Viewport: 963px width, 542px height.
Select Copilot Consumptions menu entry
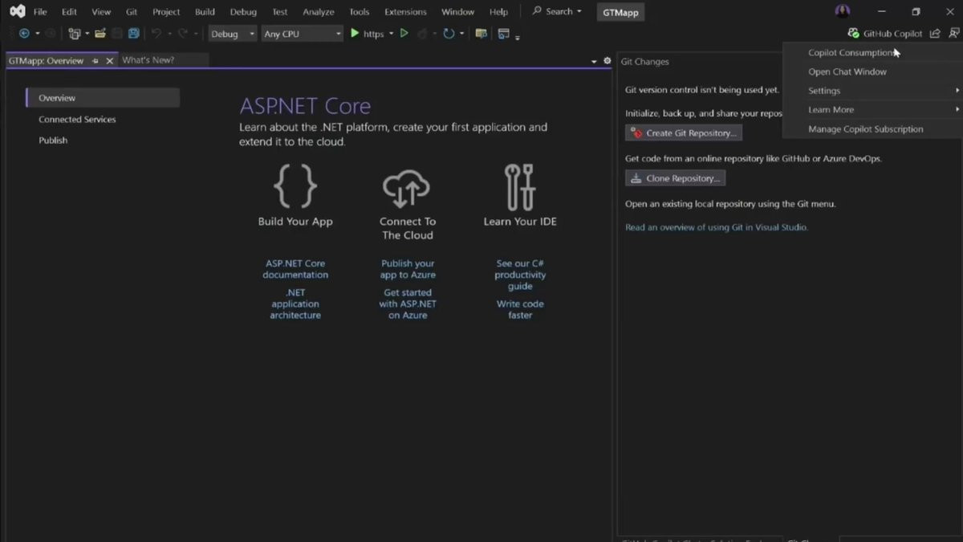(871, 52)
